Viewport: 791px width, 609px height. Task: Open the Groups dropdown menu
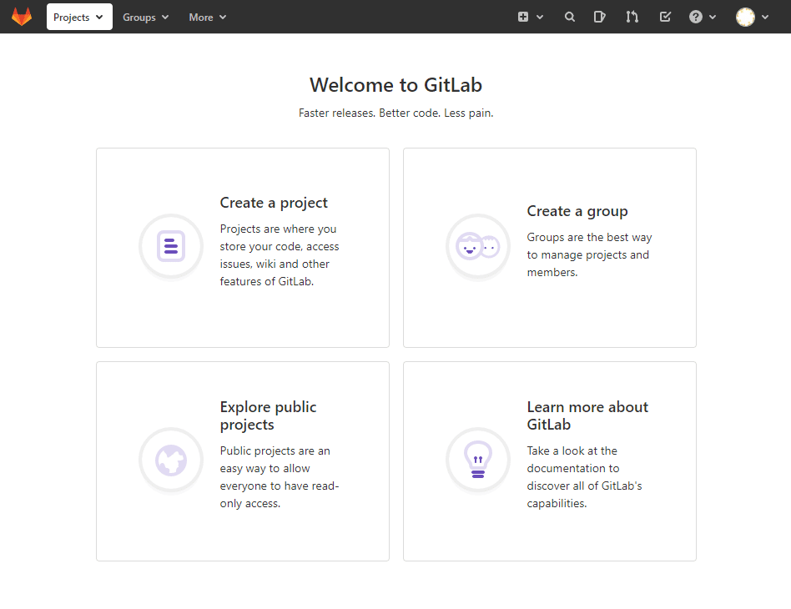point(145,18)
